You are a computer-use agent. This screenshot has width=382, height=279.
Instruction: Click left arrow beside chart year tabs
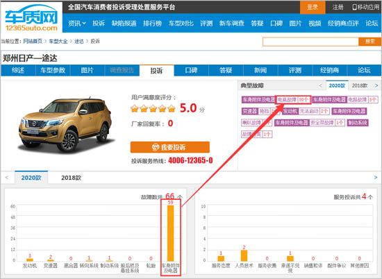7,178
